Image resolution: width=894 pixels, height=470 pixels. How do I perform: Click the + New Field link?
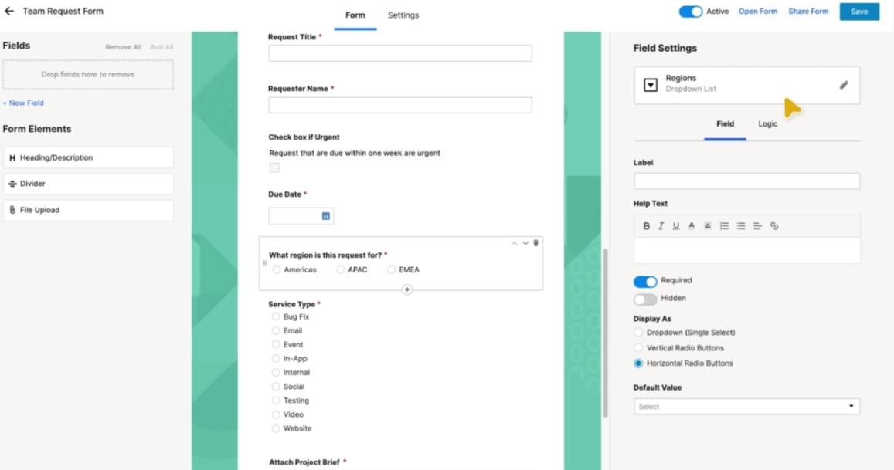(23, 103)
